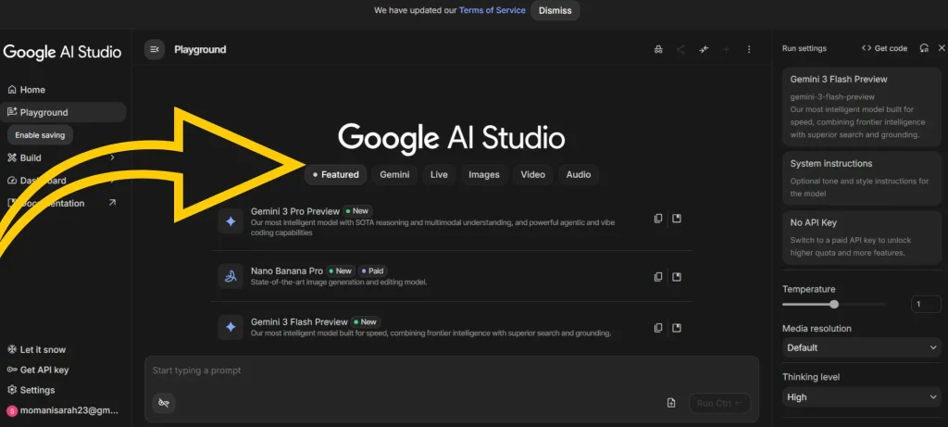Click the crossed-out key icon in prompt box

(164, 403)
